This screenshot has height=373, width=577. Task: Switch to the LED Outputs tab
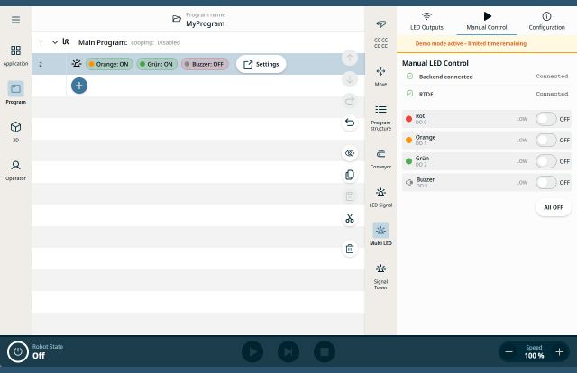click(426, 21)
